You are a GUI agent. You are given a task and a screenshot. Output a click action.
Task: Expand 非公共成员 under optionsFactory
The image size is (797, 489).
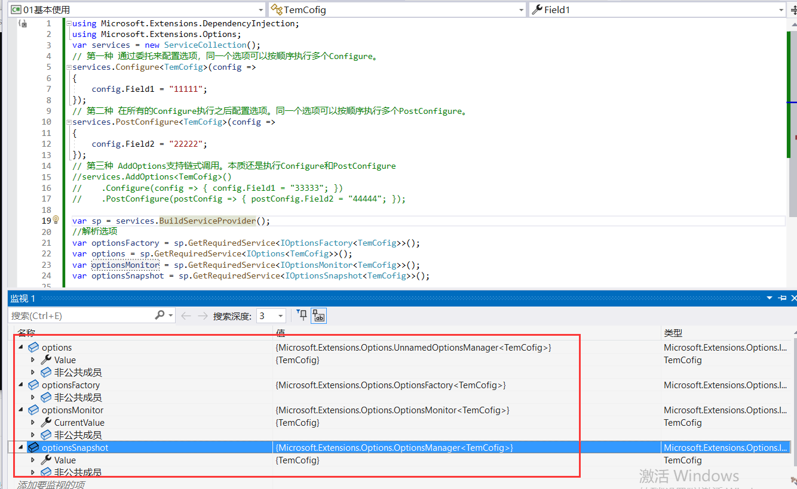(x=33, y=398)
